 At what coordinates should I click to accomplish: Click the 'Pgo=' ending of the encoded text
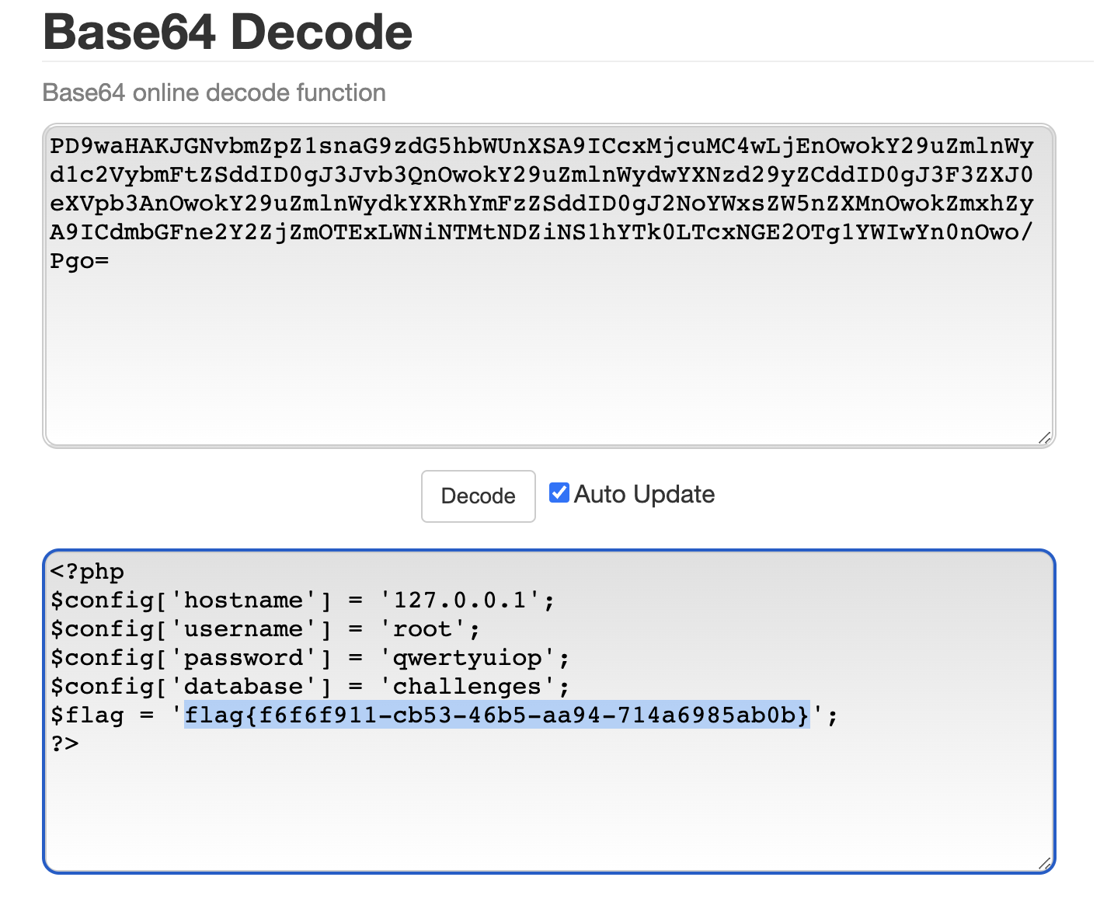80,261
